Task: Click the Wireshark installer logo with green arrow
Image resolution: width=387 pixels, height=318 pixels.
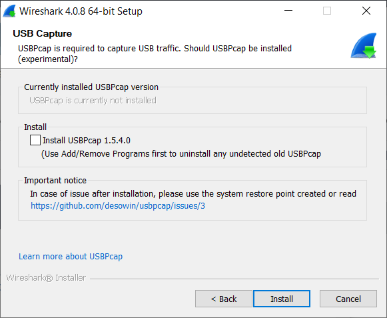Action: (364, 46)
